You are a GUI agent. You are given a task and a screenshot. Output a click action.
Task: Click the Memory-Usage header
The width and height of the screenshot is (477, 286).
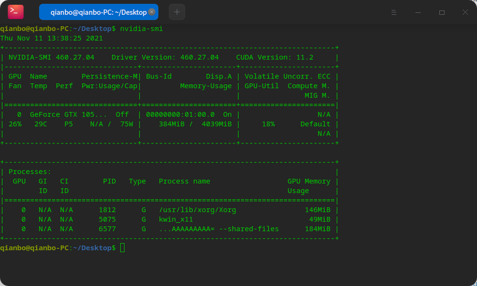(x=206, y=86)
